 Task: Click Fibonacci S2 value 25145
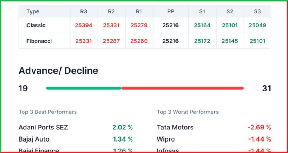(230, 41)
